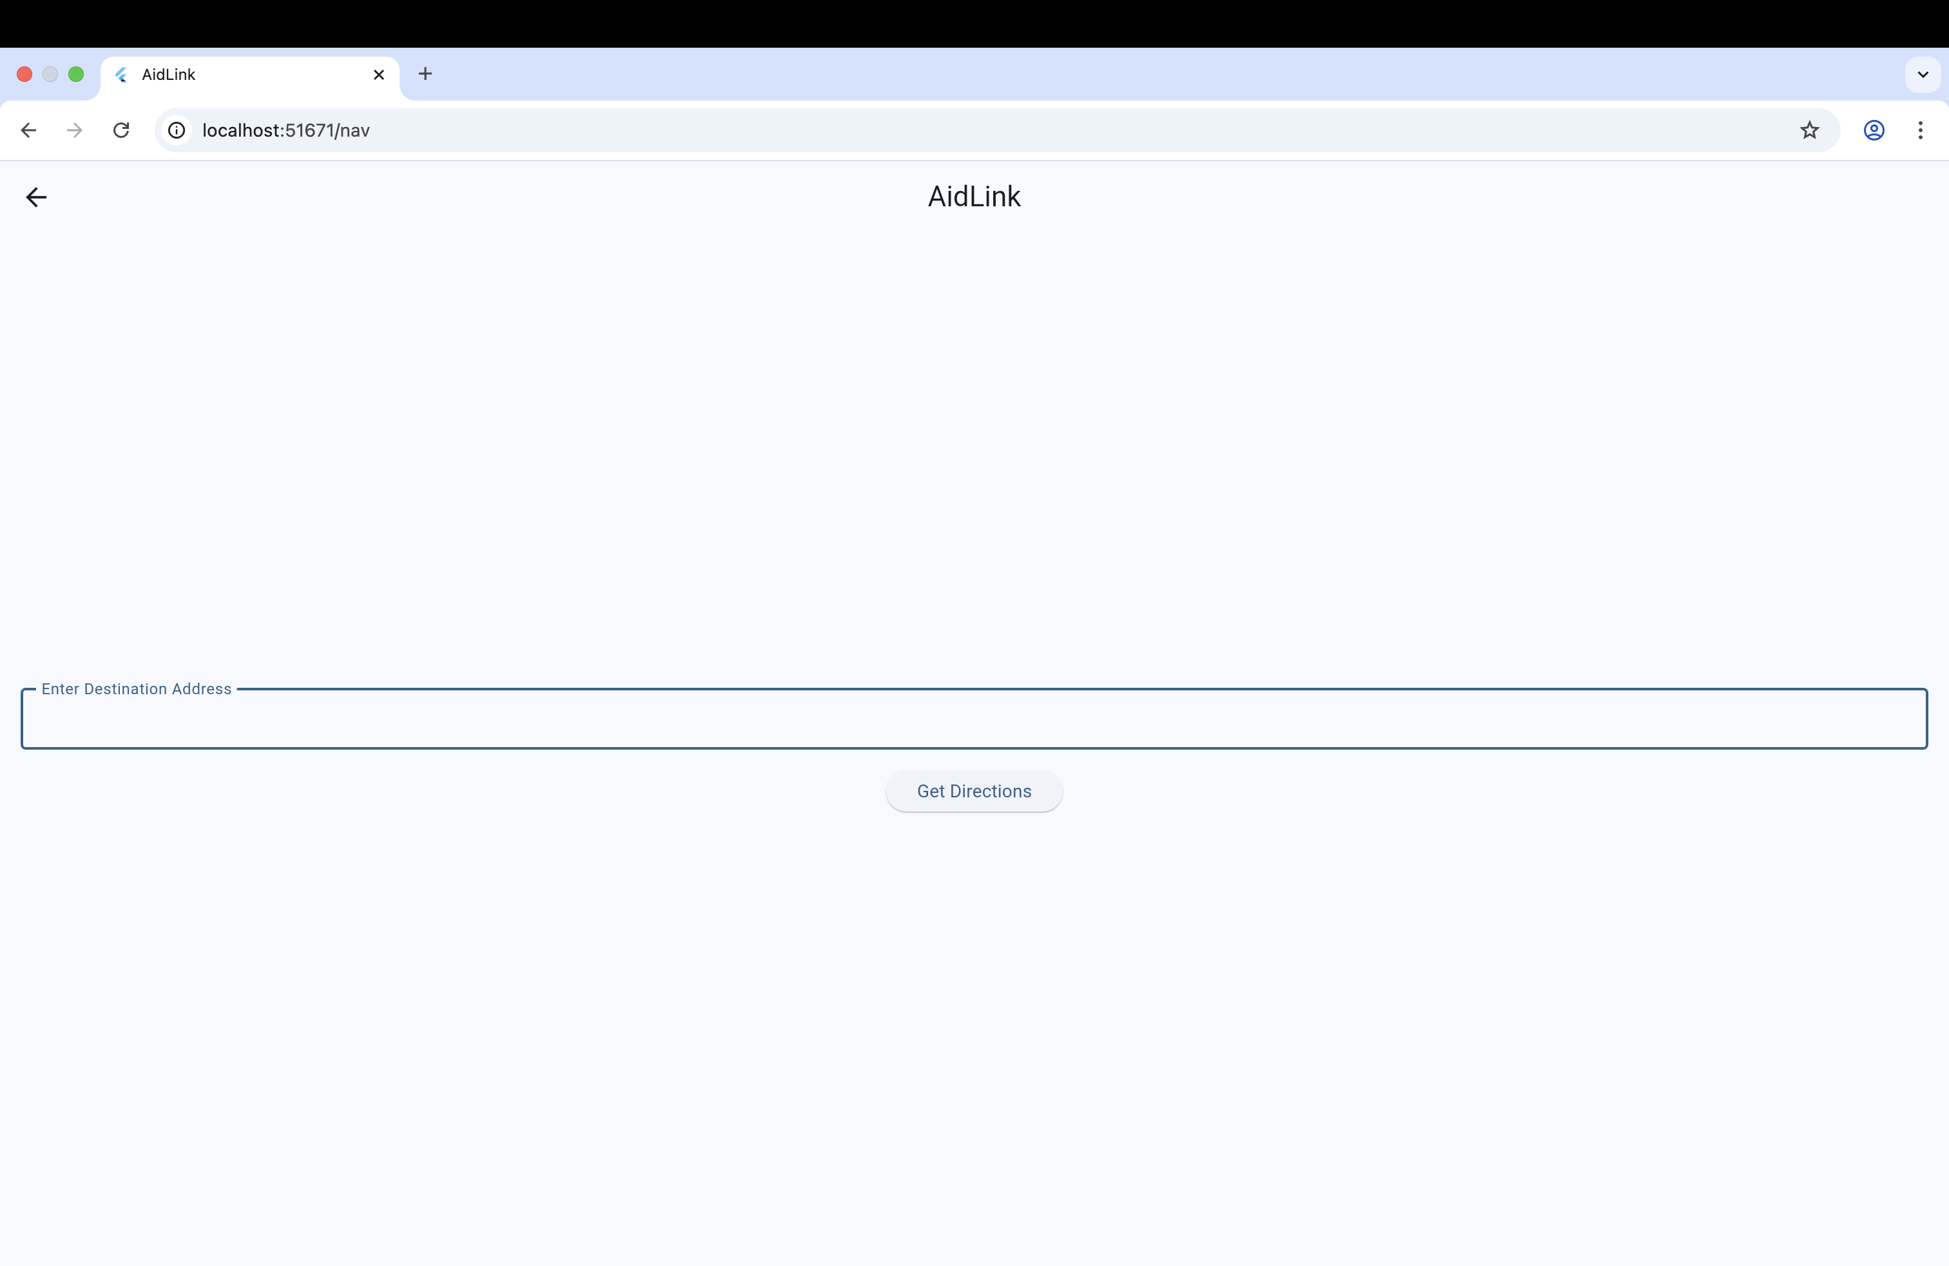
Task: Open the Chrome profile icon
Action: (1874, 130)
